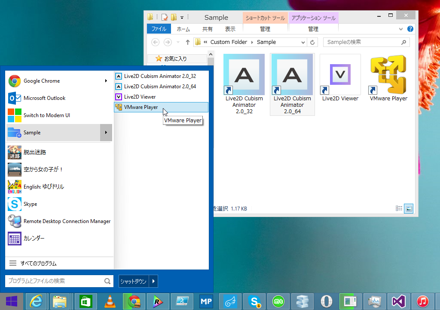Click the Explorer forward navigation button
This screenshot has width=440, height=310.
click(x=168, y=42)
